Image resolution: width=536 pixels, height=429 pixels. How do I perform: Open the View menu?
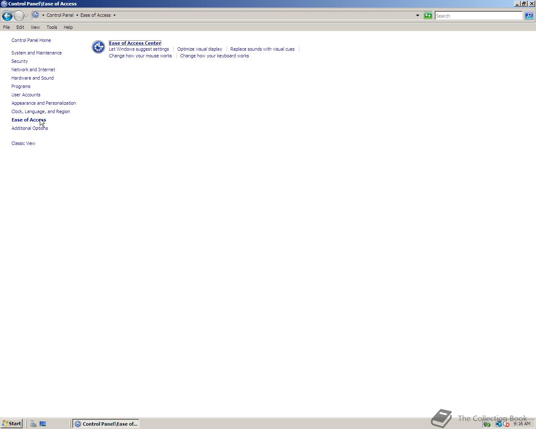(35, 27)
